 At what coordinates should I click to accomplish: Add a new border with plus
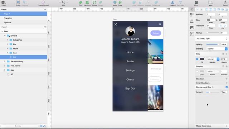click(x=226, y=66)
